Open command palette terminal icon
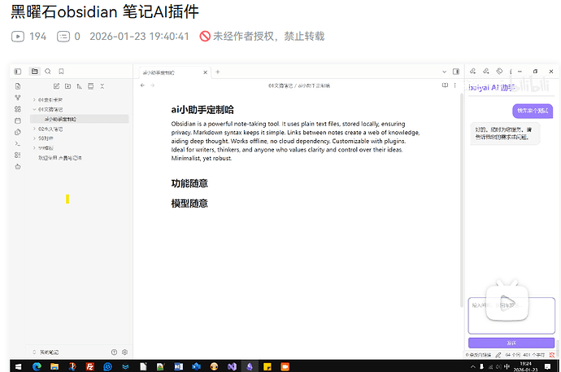561x372 pixels. pyautogui.click(x=18, y=143)
